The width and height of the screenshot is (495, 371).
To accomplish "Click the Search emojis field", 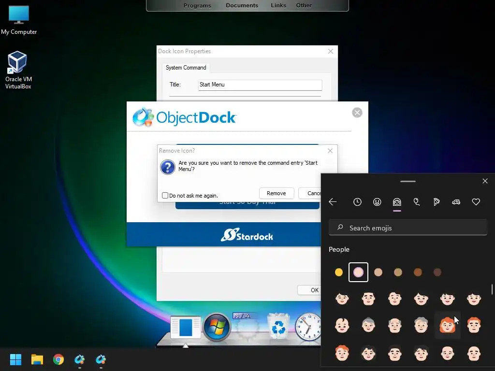I will point(408,228).
